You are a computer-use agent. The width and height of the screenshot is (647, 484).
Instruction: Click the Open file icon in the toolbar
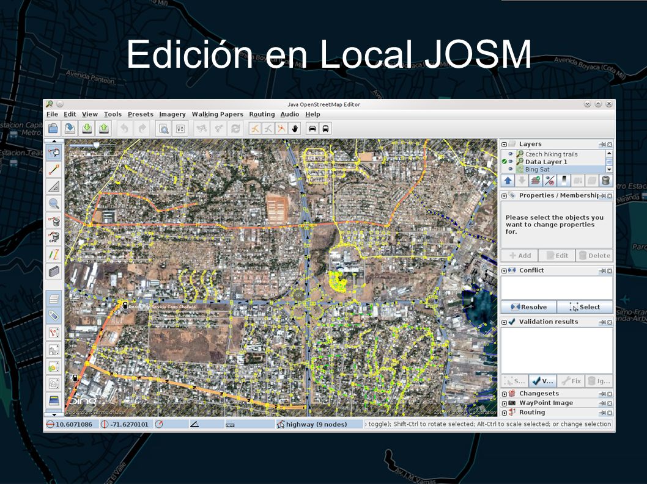tap(53, 129)
